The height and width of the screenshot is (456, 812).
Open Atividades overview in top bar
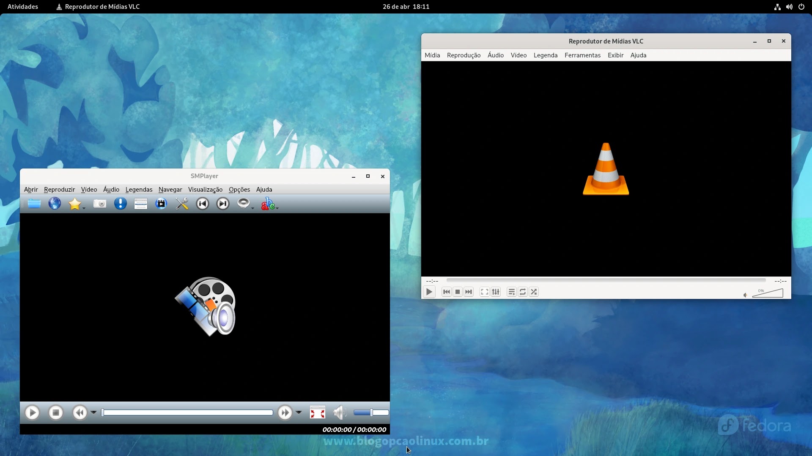[x=23, y=7]
